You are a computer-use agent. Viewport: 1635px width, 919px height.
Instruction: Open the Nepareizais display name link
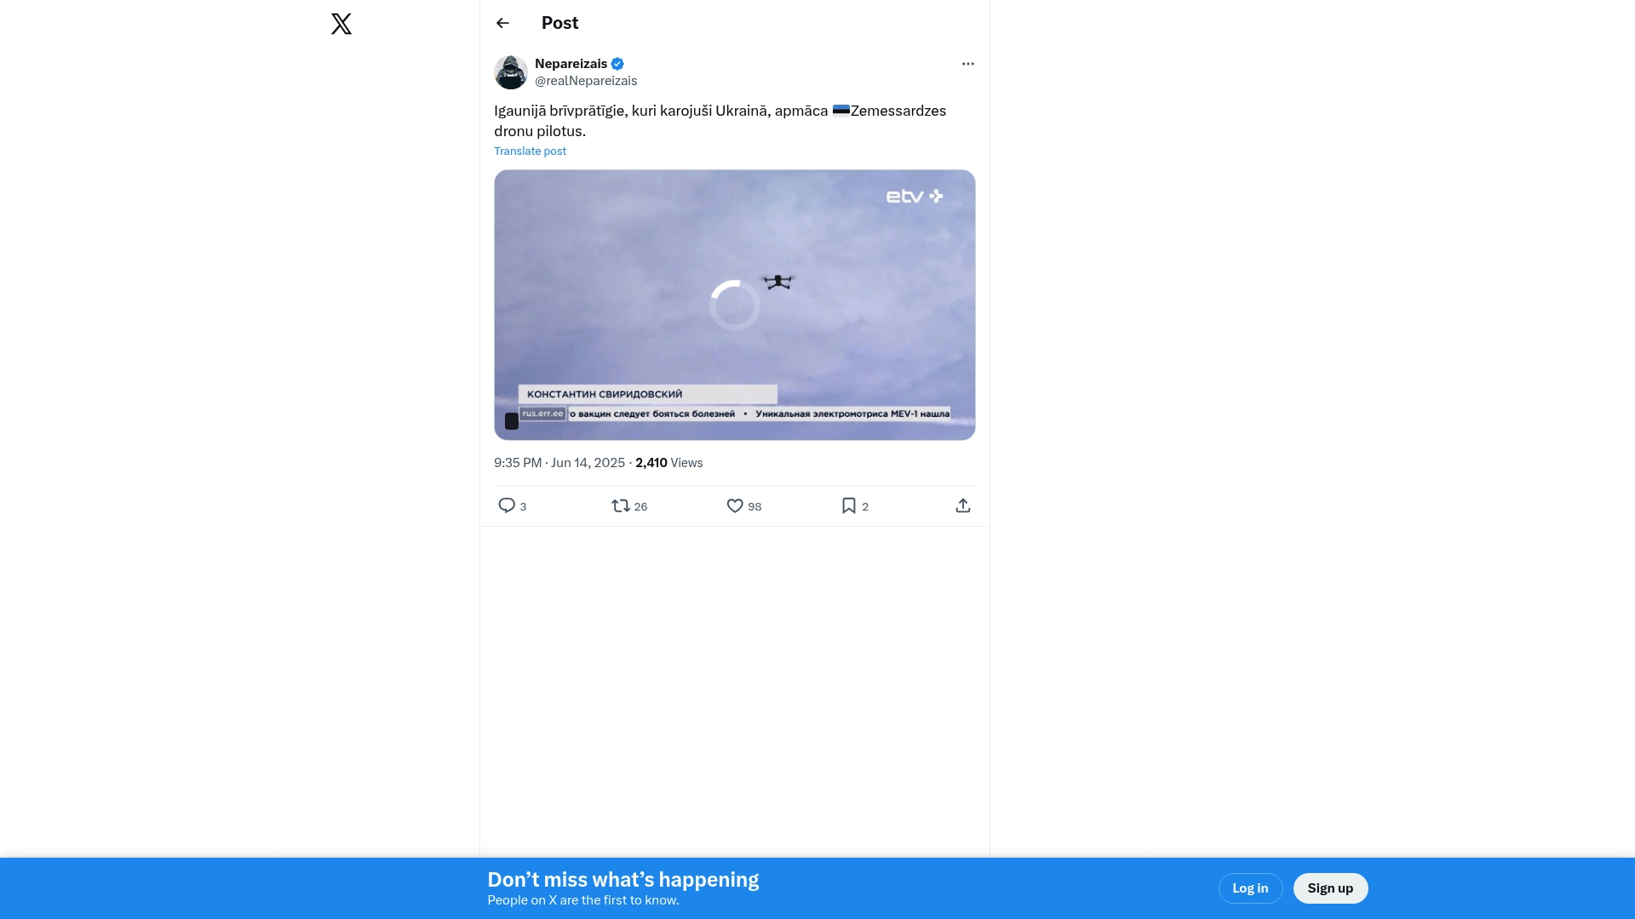pos(571,64)
